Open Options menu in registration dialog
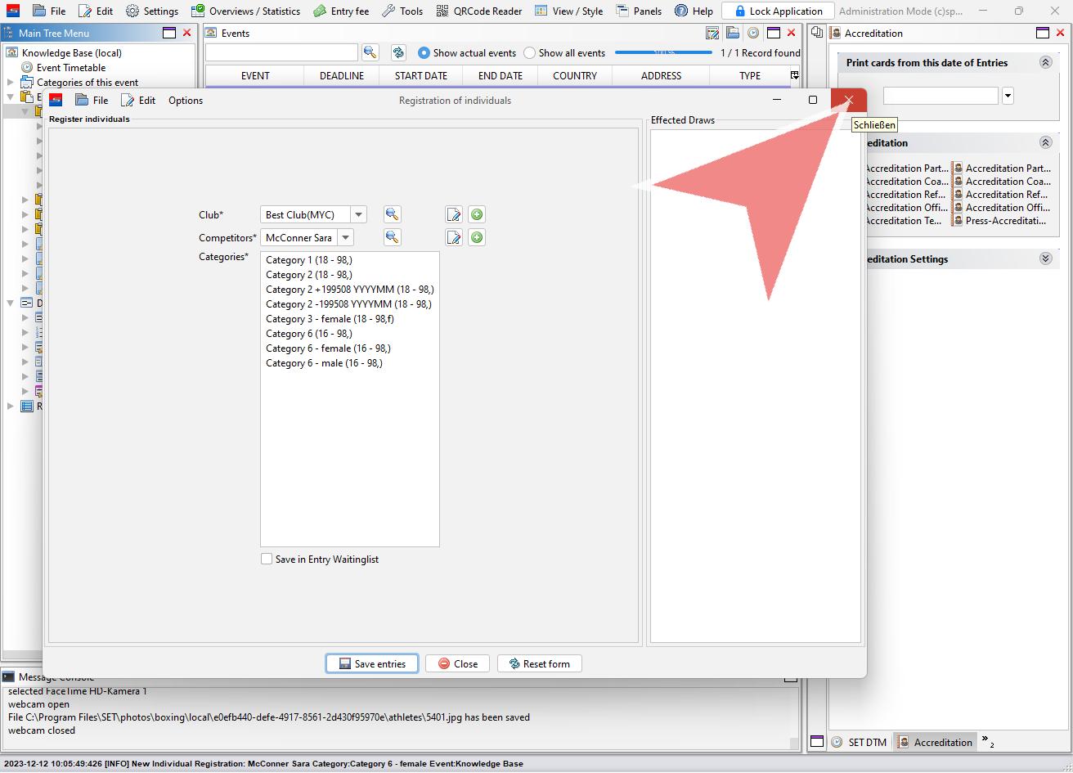1073x773 pixels. [186, 101]
